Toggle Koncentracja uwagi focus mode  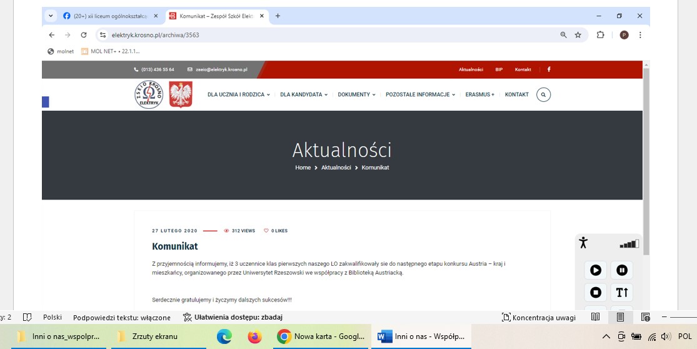(x=539, y=317)
